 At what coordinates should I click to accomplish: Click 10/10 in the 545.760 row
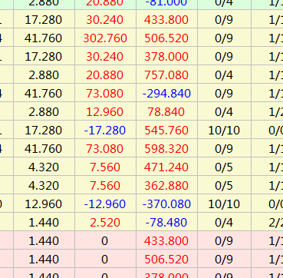[224, 130]
